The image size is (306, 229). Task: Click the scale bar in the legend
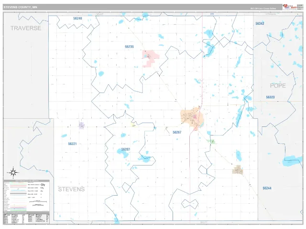[x=38, y=201]
